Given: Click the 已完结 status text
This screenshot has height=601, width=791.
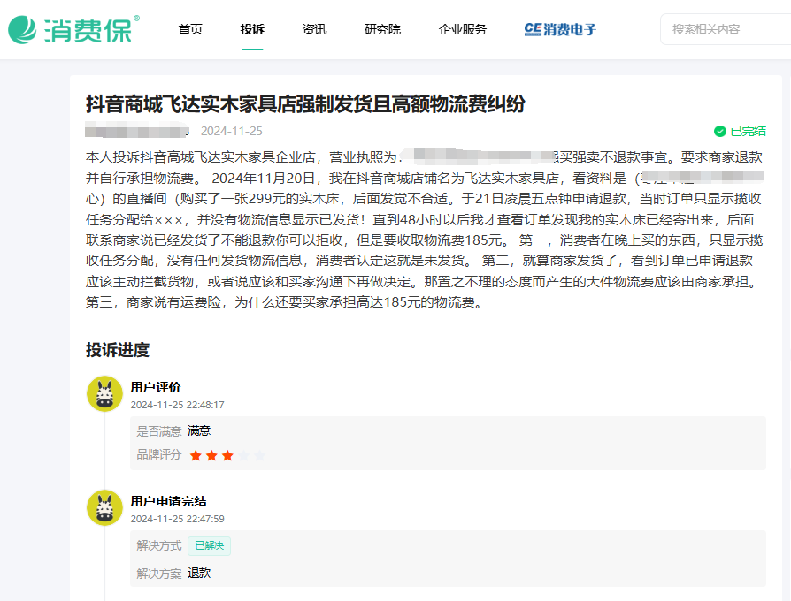Looking at the screenshot, I should [749, 131].
